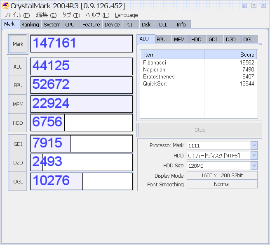Click the Stop button
Viewport: 270px width, 245px height.
point(200,130)
